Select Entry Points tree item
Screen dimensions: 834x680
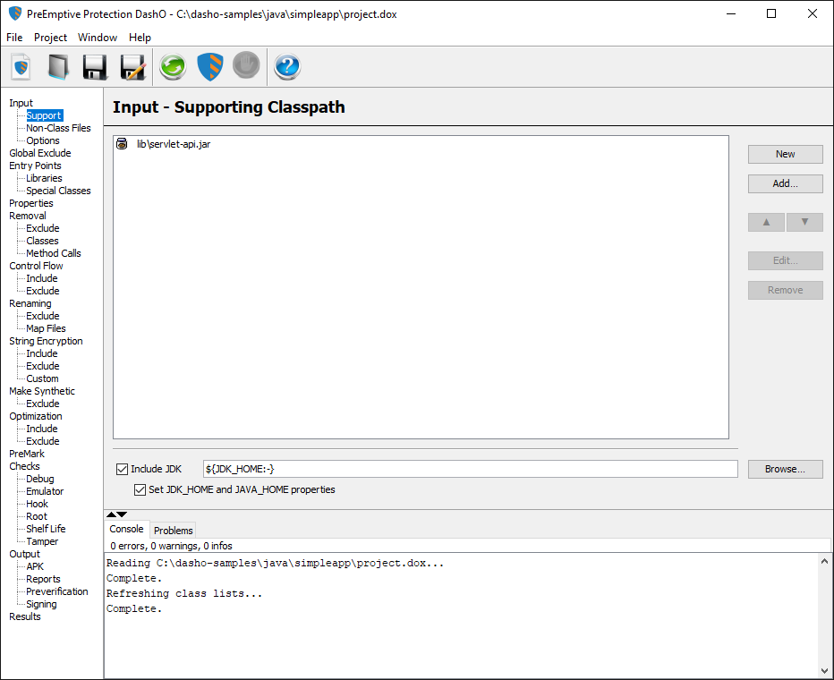(35, 166)
